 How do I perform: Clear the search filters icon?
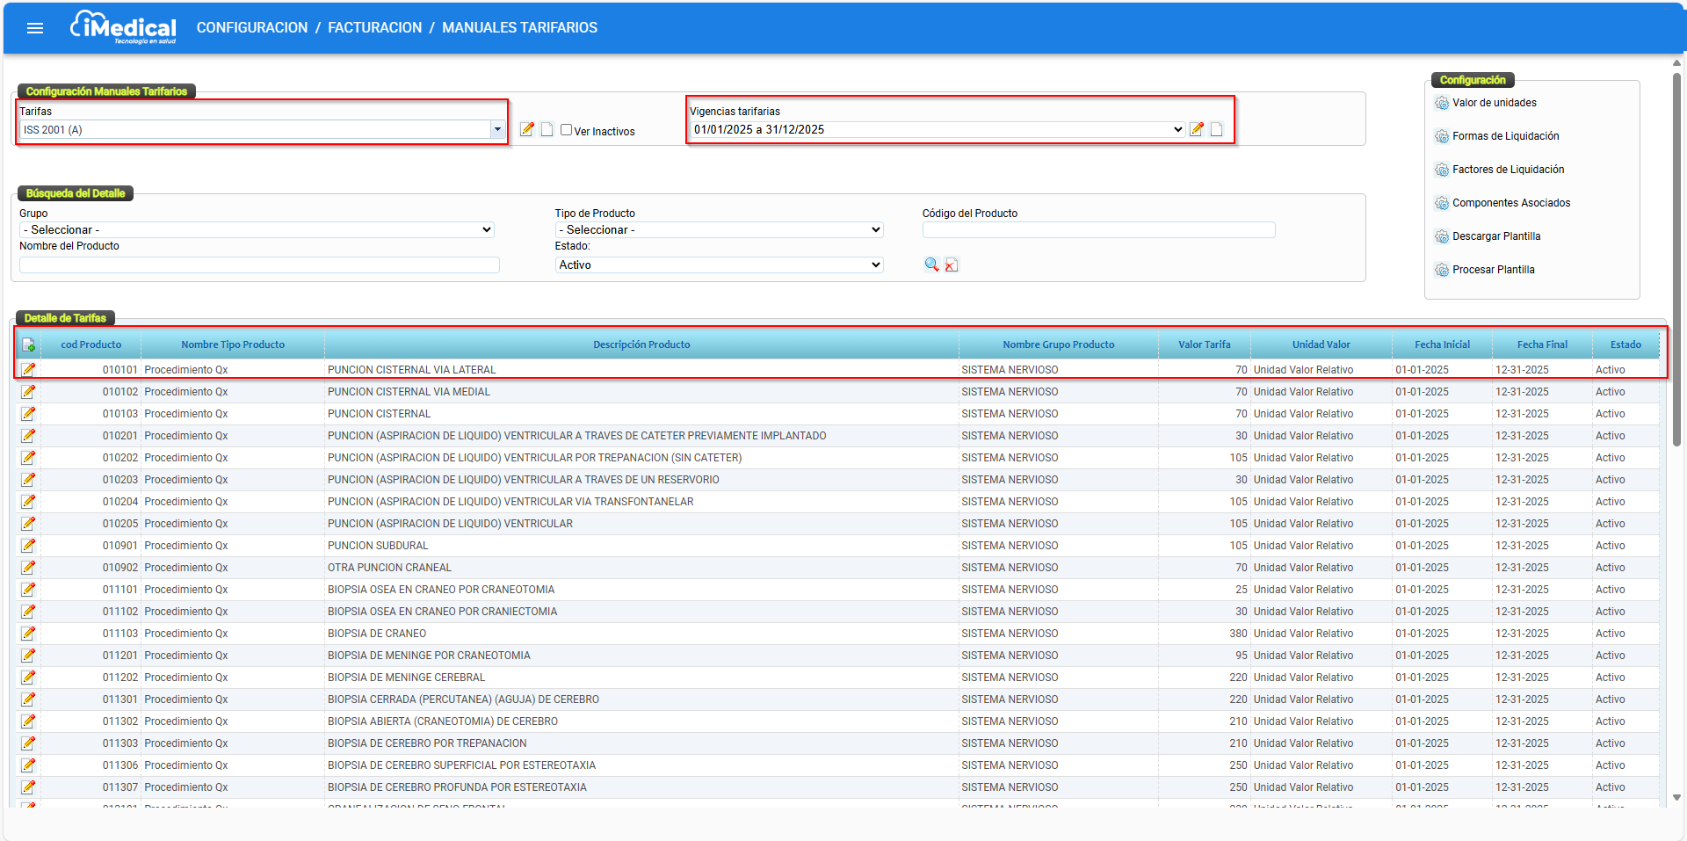952,265
